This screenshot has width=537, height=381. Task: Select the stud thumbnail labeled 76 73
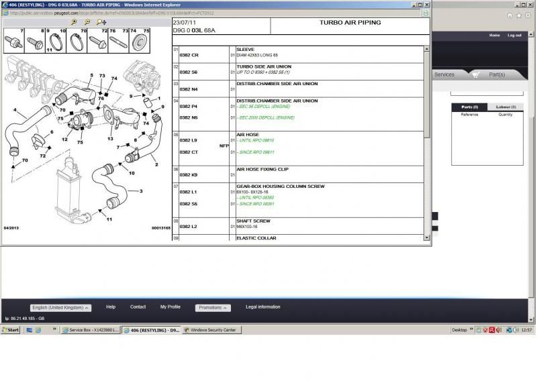[x=119, y=40]
